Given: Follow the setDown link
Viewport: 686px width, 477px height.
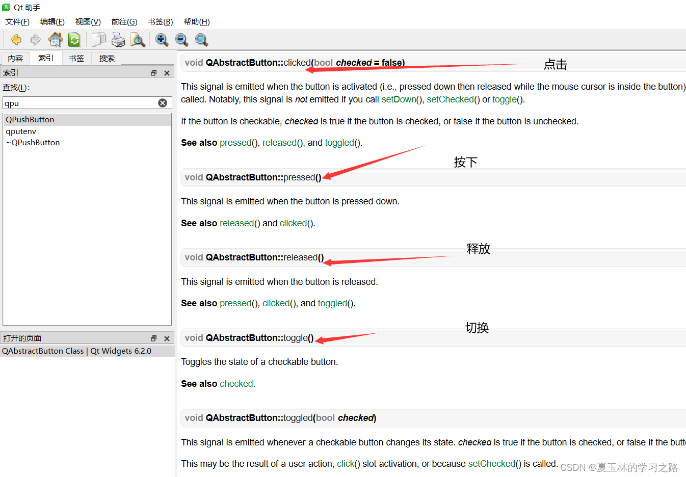Looking at the screenshot, I should click(399, 99).
